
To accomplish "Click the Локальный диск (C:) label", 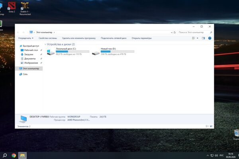I will pyautogui.click(x=66, y=48).
